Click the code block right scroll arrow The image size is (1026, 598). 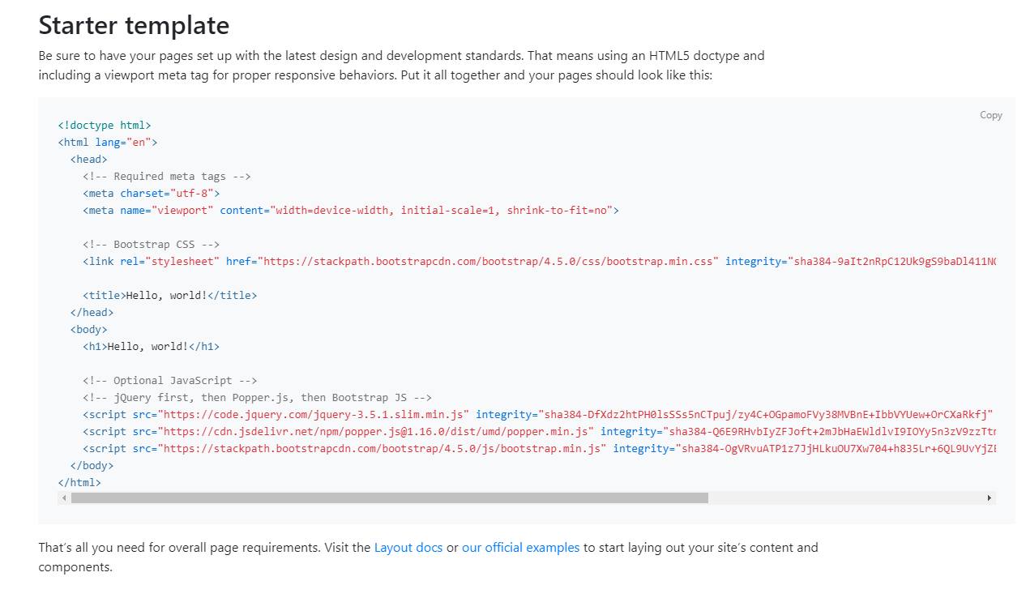click(x=989, y=498)
